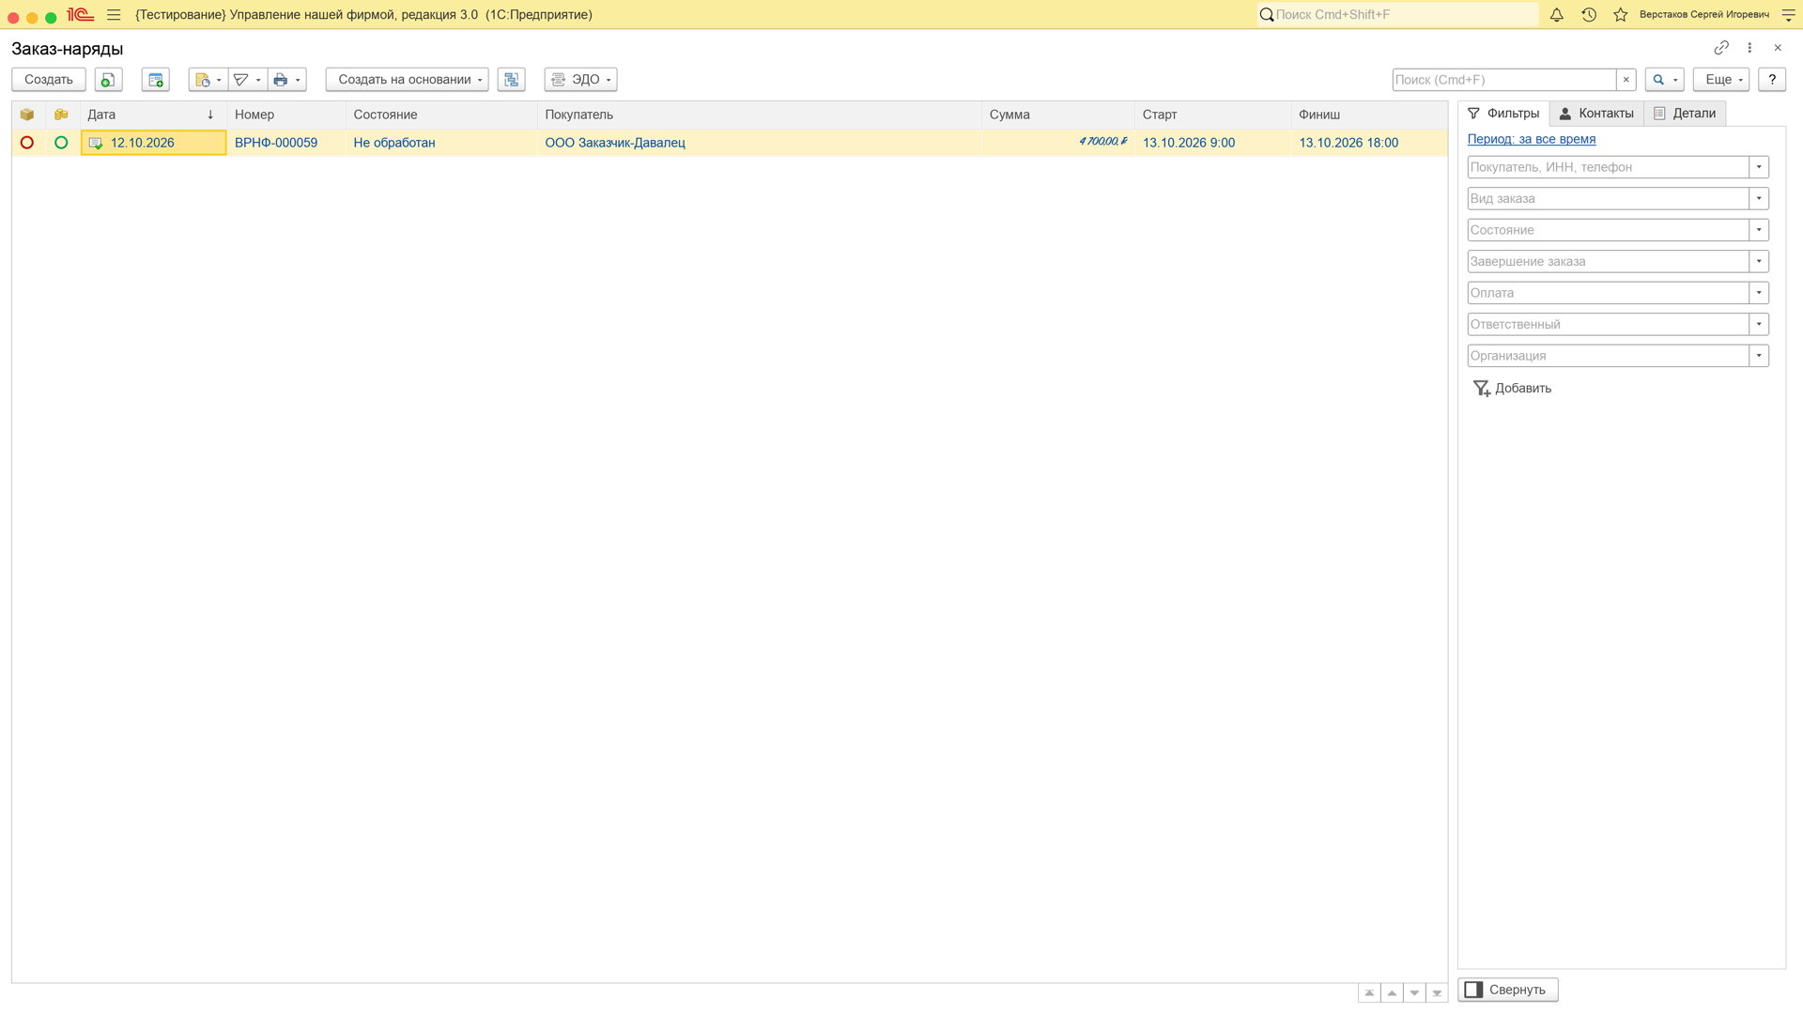Click the green payment status circle

coord(61,143)
